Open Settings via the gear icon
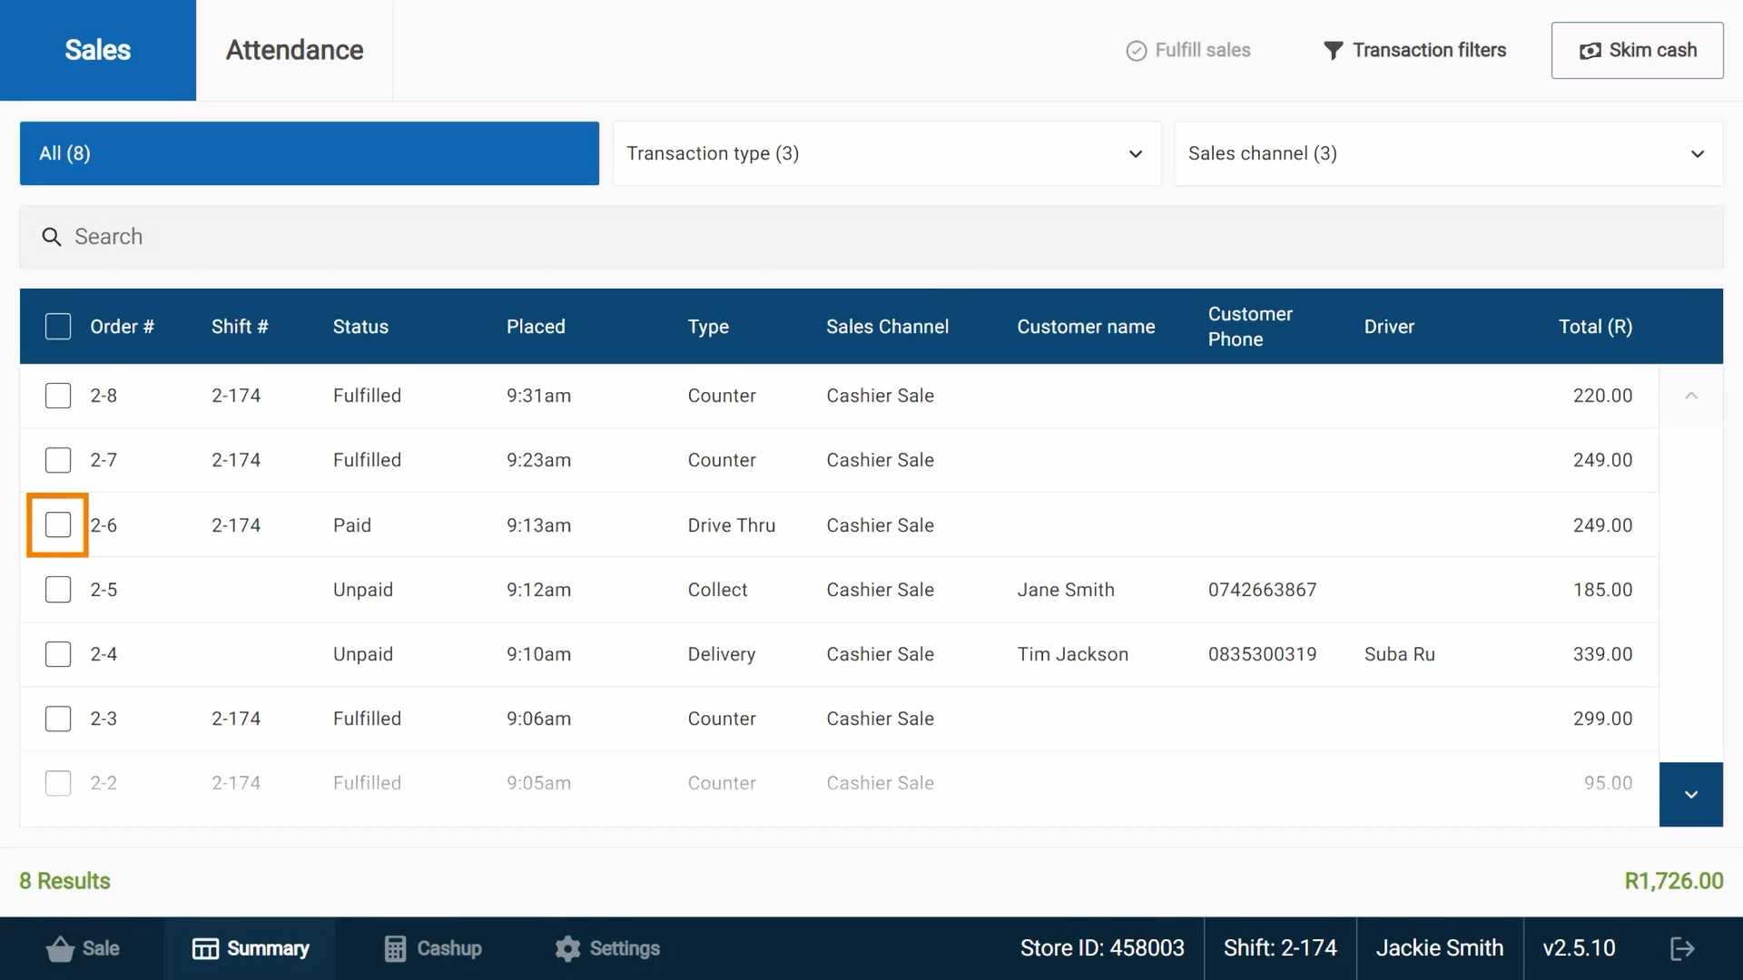This screenshot has width=1743, height=980. [x=567, y=948]
